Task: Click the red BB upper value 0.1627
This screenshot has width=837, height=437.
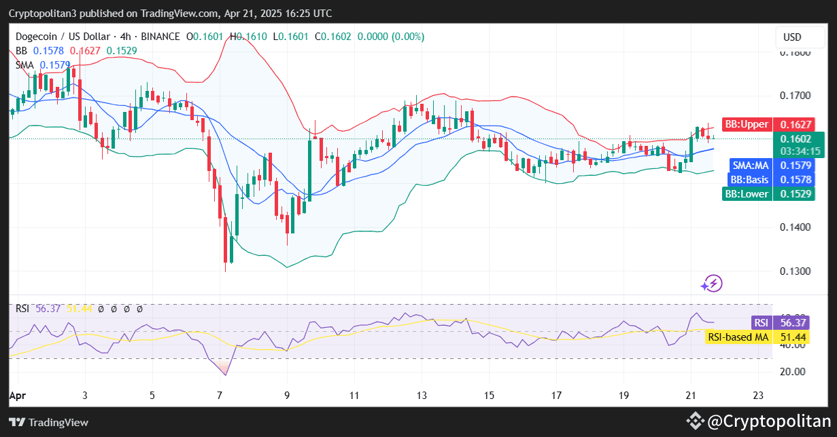Action: tap(84, 50)
